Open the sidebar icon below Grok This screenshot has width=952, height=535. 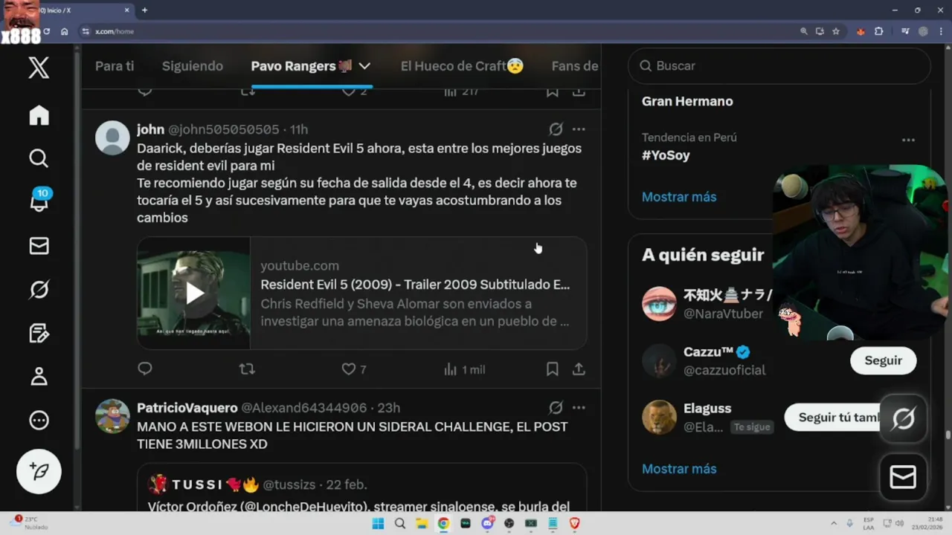[39, 333]
